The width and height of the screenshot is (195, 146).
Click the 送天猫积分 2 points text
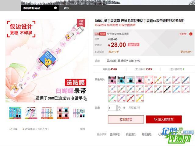coord(177,69)
